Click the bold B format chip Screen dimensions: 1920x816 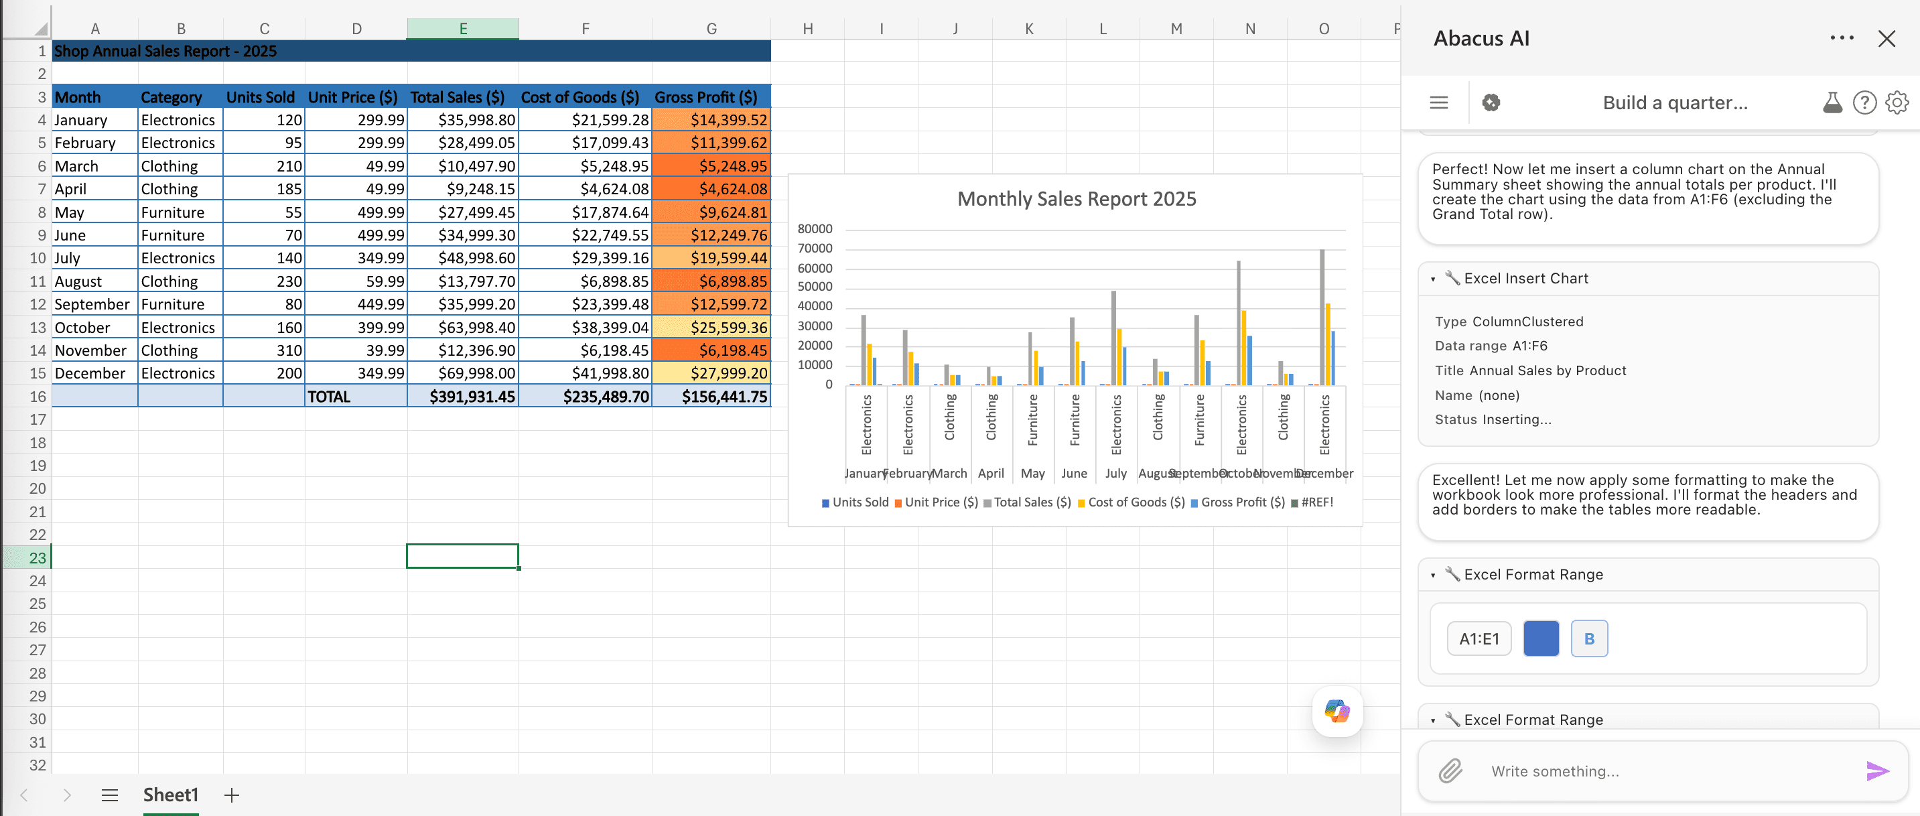pos(1588,638)
